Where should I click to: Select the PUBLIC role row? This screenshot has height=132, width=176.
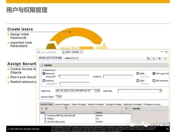tap(85, 119)
